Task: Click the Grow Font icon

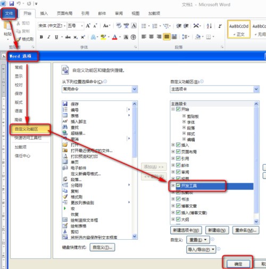Action: click(88, 26)
